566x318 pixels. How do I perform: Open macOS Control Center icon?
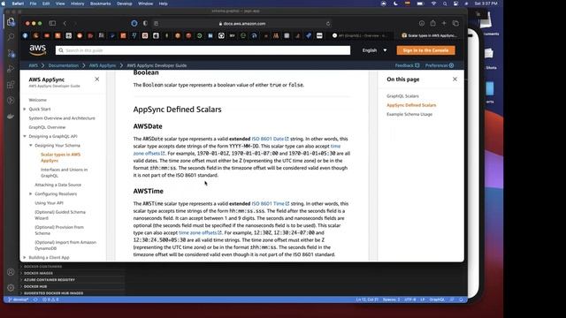point(455,4)
